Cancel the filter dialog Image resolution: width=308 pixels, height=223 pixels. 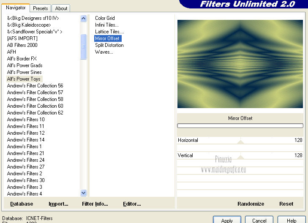259,220
